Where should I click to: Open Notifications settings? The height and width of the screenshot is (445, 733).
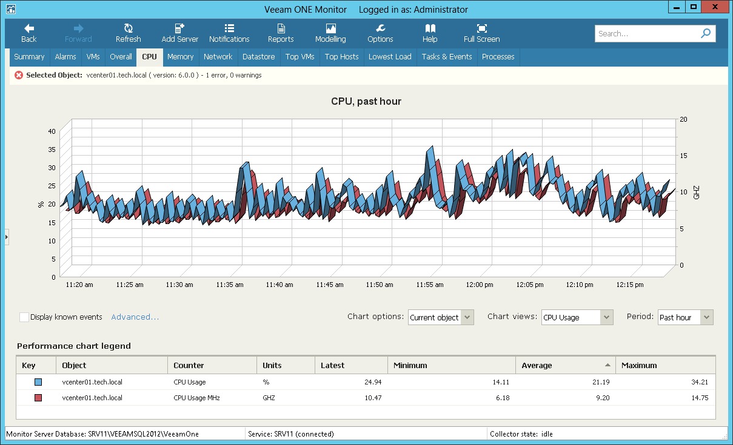click(x=229, y=33)
